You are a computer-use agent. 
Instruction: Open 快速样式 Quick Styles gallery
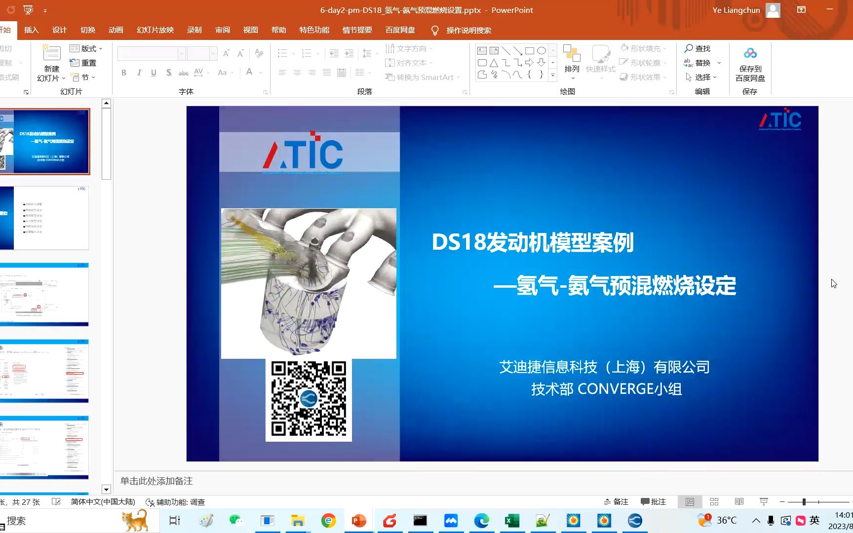point(600,62)
